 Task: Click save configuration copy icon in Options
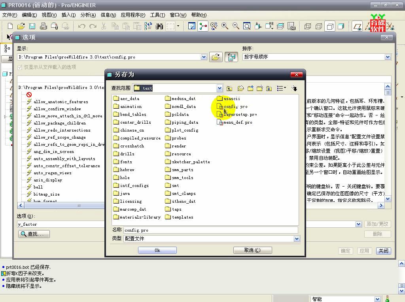[231, 57]
